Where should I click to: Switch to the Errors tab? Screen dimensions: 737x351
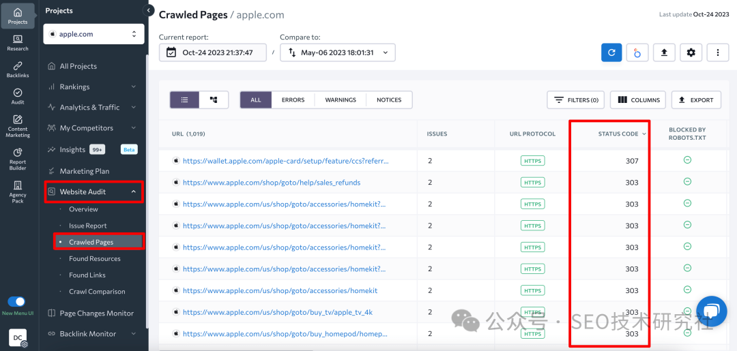tap(293, 100)
